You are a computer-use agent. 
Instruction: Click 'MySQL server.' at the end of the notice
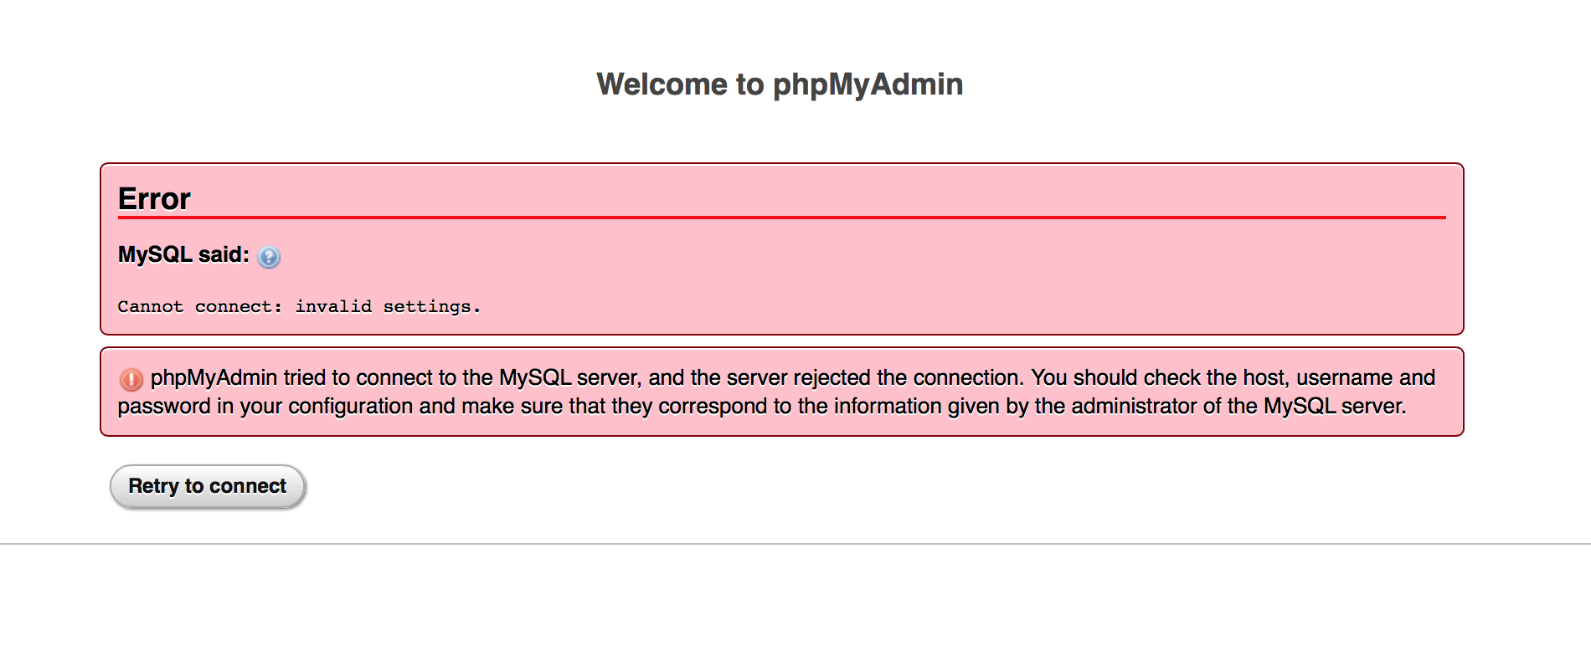[1335, 407]
